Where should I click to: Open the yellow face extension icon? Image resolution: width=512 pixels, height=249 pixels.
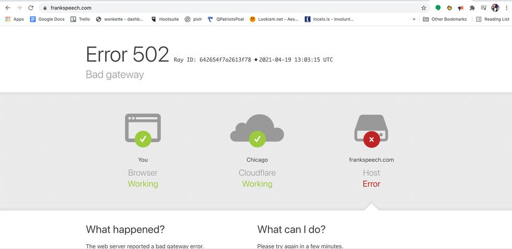[449, 8]
